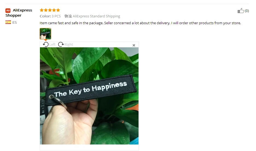This screenshot has height=151, width=256.
Task: Click the first orange rating star
Action: click(x=42, y=10)
